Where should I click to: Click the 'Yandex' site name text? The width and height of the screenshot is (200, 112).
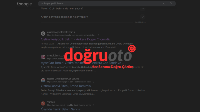click(x=51, y=102)
